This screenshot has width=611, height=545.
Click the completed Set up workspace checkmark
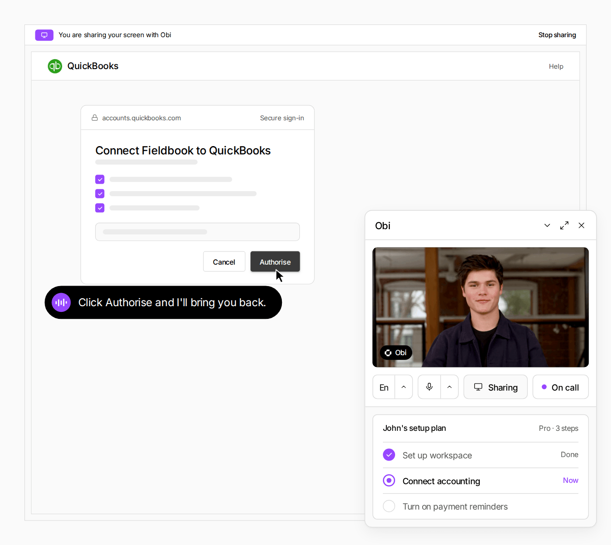point(389,455)
